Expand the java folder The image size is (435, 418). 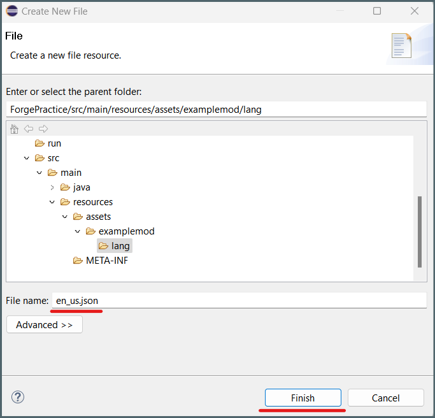52,187
